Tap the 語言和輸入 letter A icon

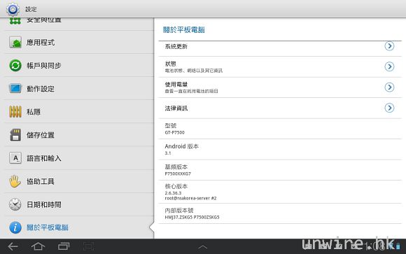tap(15, 158)
